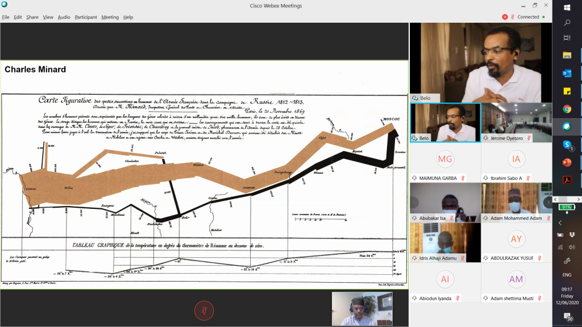
Task: Click the muted mic icon next to Abiodun Iyanda
Action: (458, 299)
